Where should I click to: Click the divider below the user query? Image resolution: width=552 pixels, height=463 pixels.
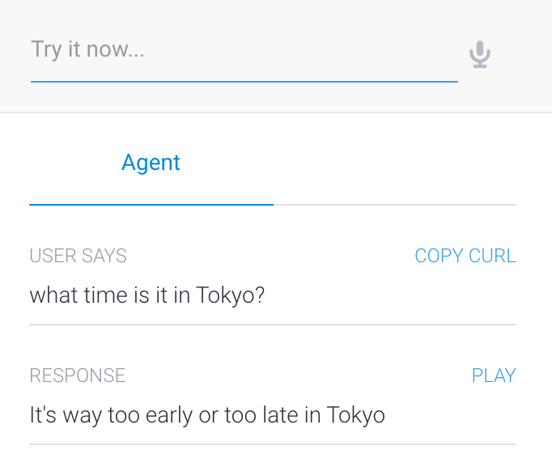(273, 325)
